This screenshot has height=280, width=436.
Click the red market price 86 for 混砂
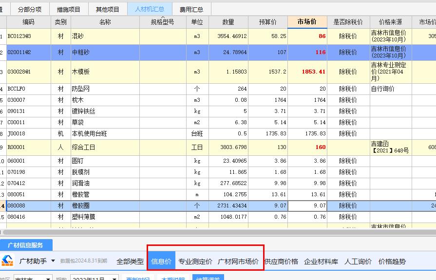click(307, 36)
